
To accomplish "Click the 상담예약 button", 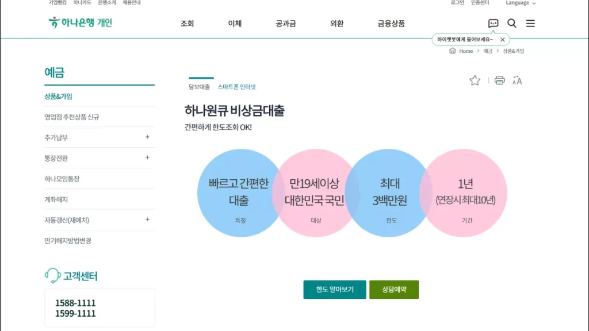I will tap(394, 290).
